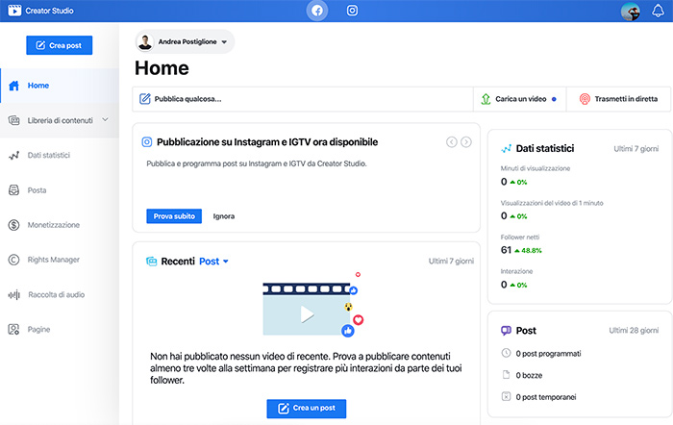Click the upload arrow icon
The height and width of the screenshot is (425, 673).
(x=486, y=99)
